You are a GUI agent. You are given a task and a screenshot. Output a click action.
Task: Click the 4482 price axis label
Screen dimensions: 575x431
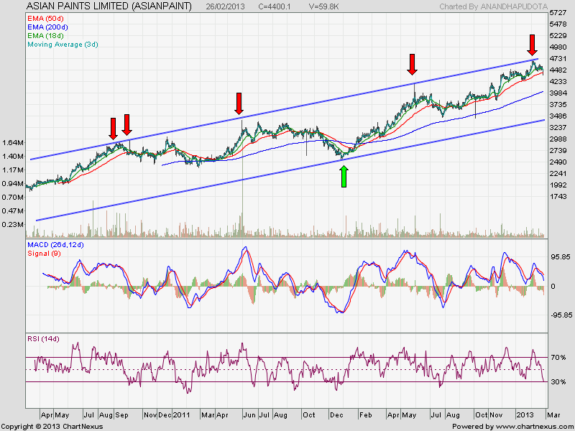pyautogui.click(x=558, y=70)
